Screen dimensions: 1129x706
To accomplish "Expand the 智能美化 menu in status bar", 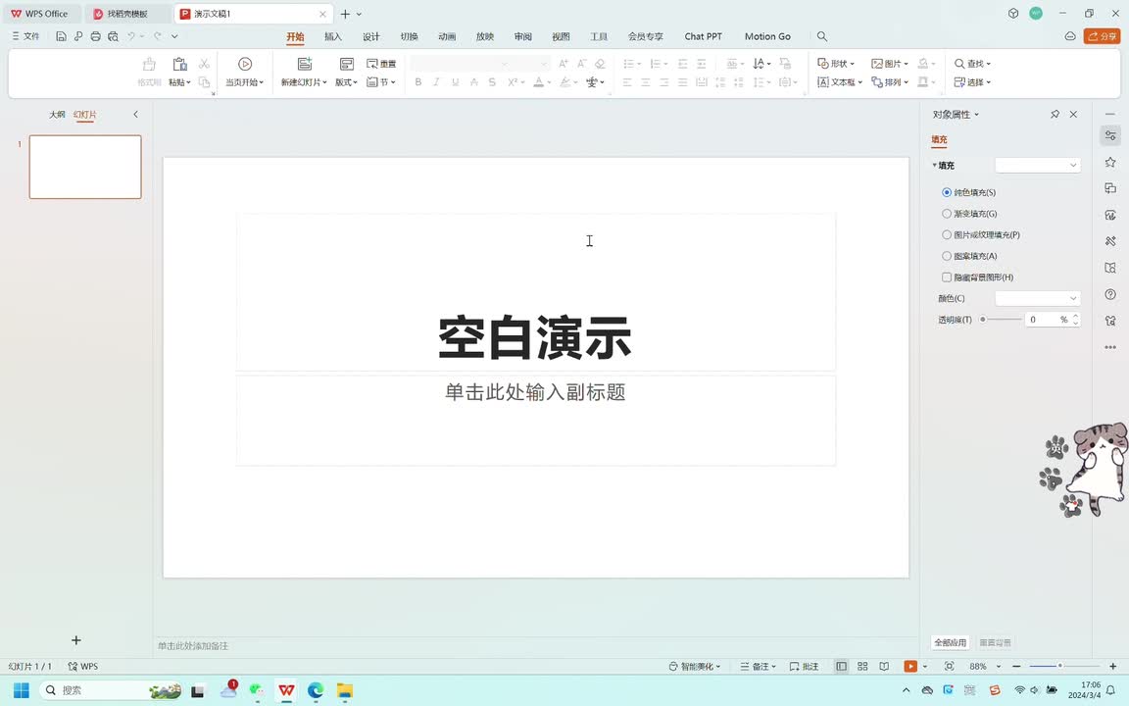I will click(x=695, y=667).
